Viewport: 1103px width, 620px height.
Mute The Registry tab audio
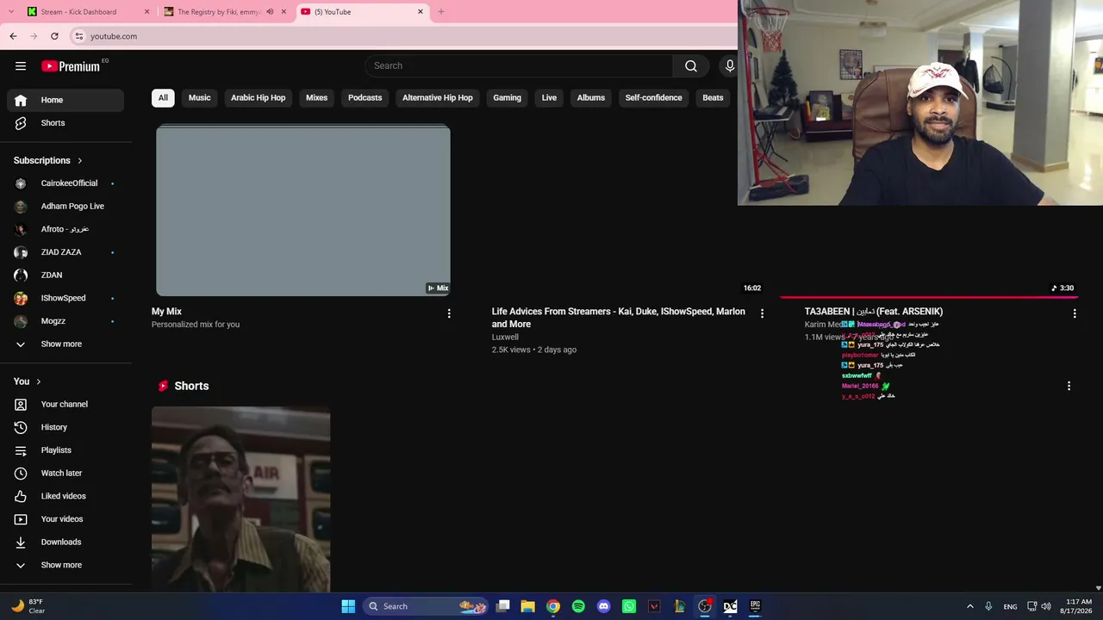pos(270,12)
